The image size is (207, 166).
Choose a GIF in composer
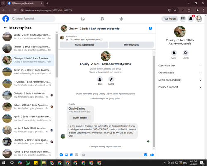click(x=77, y=155)
